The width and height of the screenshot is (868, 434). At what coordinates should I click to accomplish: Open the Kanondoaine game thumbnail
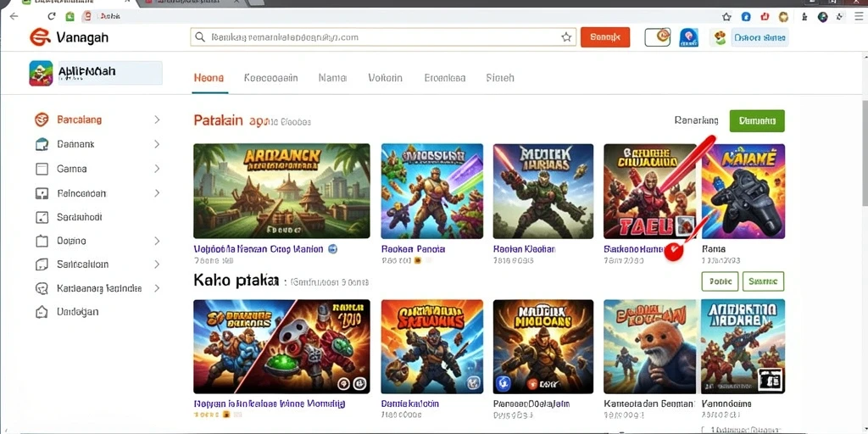743,347
